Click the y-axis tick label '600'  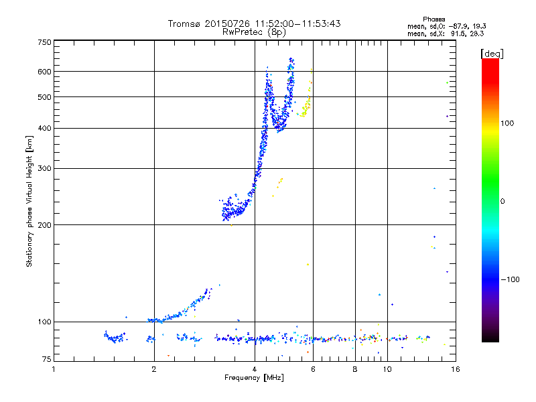coord(44,72)
